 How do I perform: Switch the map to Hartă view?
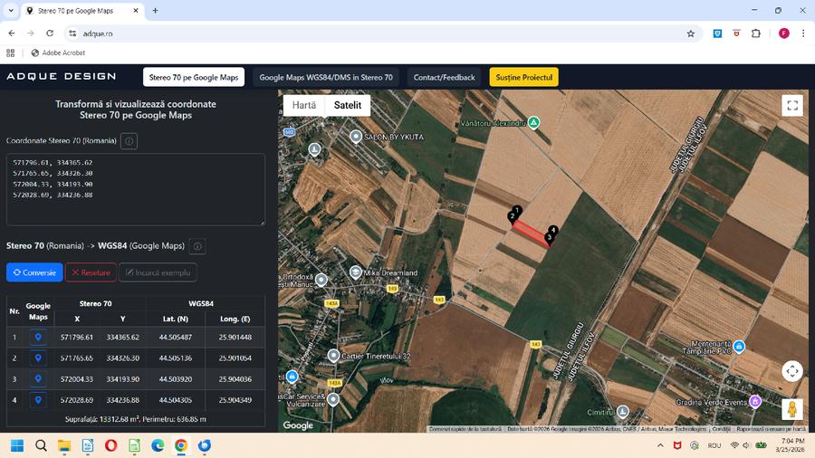[x=304, y=105]
